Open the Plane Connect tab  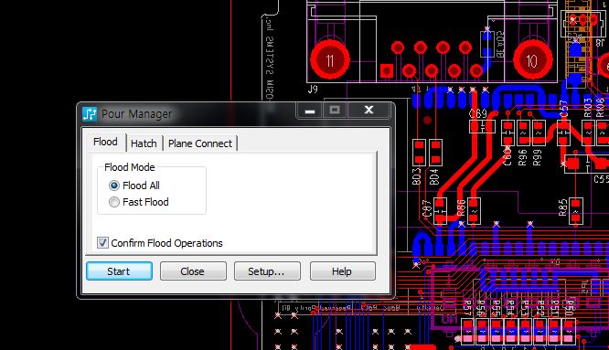coord(200,143)
